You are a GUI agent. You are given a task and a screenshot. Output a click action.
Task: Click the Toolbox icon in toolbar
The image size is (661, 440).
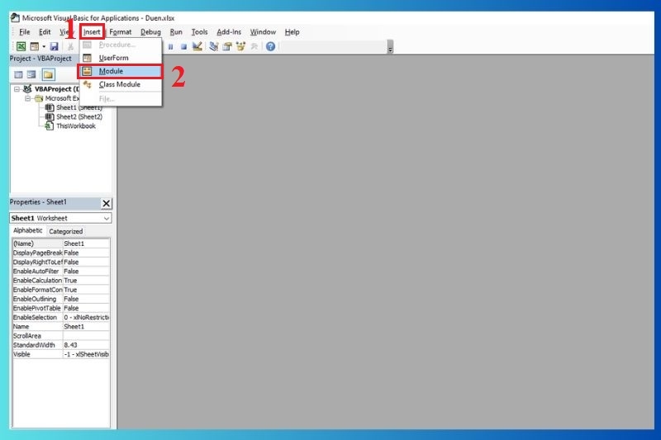tap(254, 46)
